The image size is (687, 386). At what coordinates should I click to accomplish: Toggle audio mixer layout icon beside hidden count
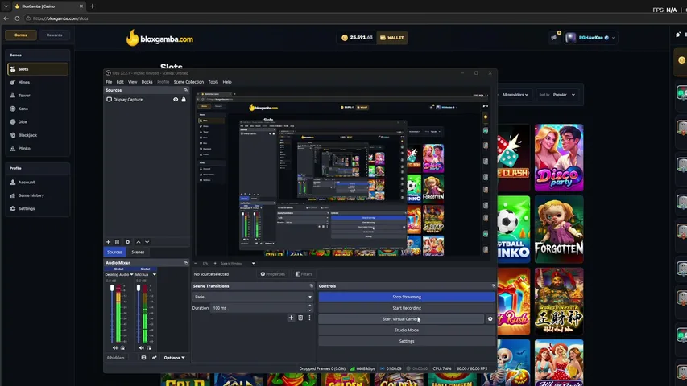[143, 358]
